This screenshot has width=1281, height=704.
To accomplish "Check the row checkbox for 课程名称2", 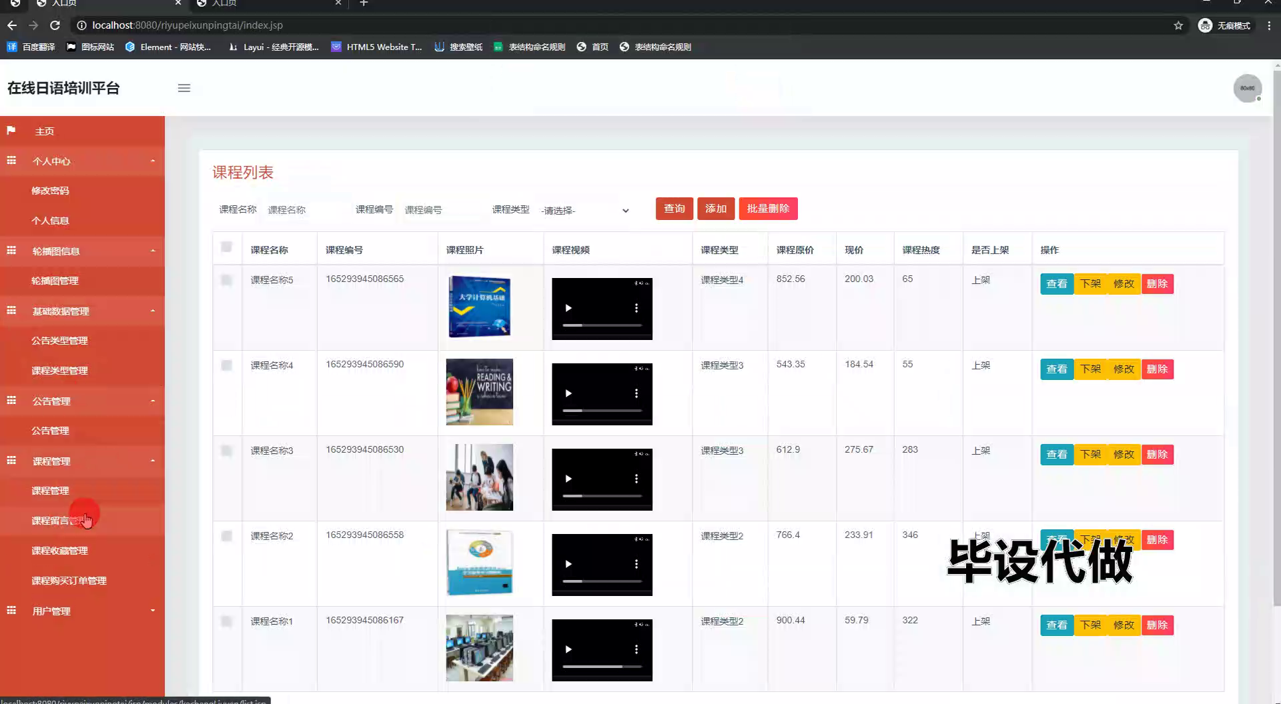I will click(227, 536).
